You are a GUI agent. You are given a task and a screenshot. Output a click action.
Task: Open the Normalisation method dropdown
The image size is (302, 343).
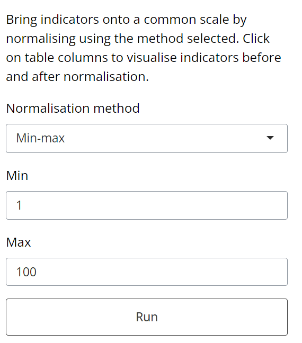(x=147, y=139)
